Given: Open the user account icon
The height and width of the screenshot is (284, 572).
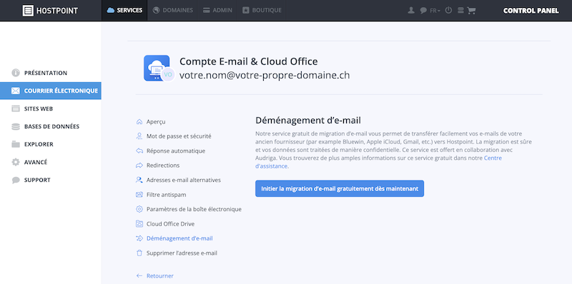Looking at the screenshot, I should [x=411, y=10].
